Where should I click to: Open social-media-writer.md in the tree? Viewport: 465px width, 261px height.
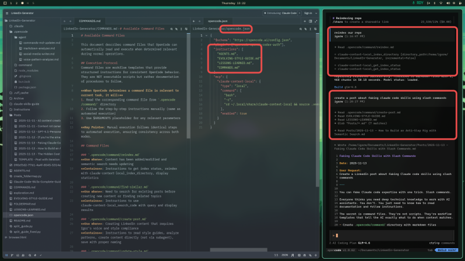39,54
